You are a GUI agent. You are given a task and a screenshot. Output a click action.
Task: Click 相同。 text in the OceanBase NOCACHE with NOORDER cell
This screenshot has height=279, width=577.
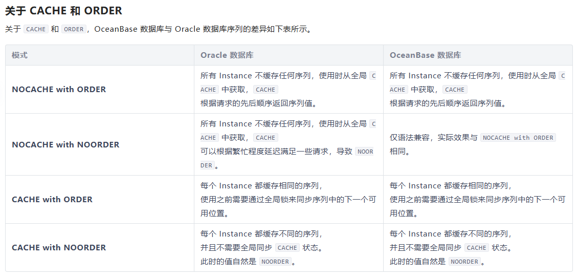click(x=400, y=152)
